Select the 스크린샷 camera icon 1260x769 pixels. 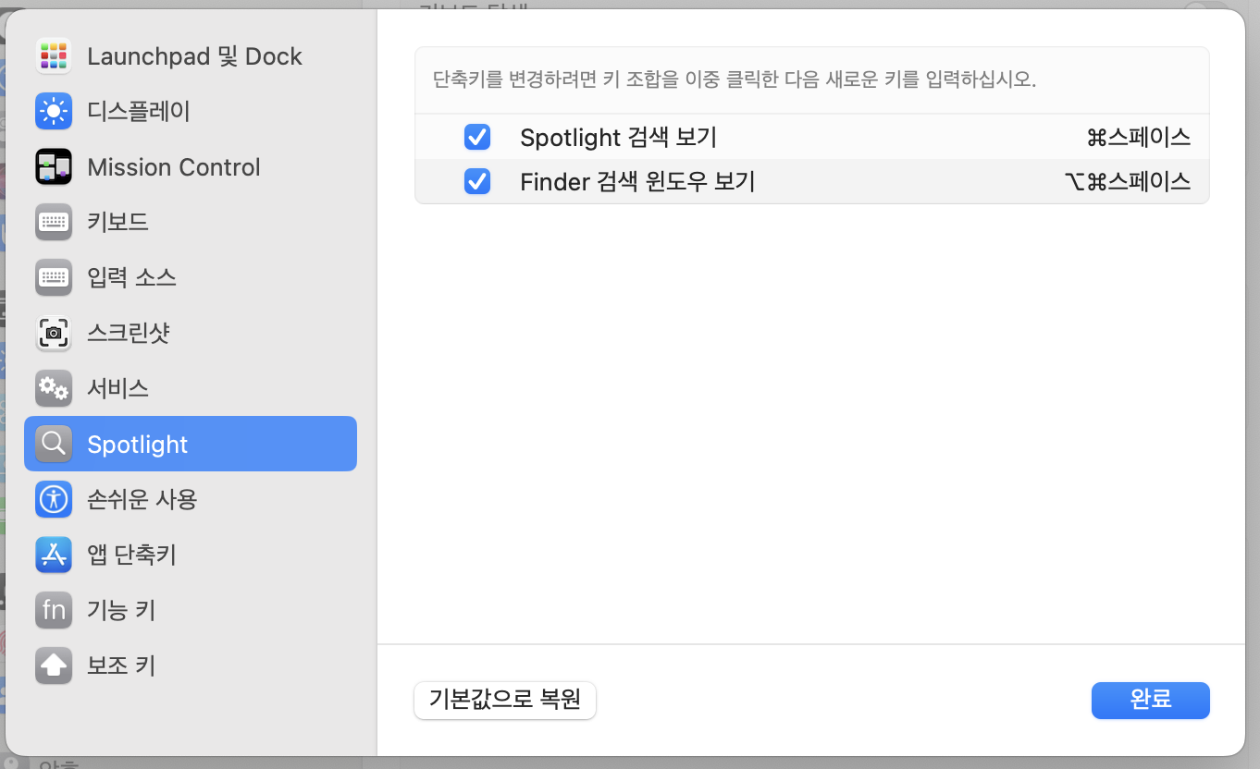click(54, 334)
